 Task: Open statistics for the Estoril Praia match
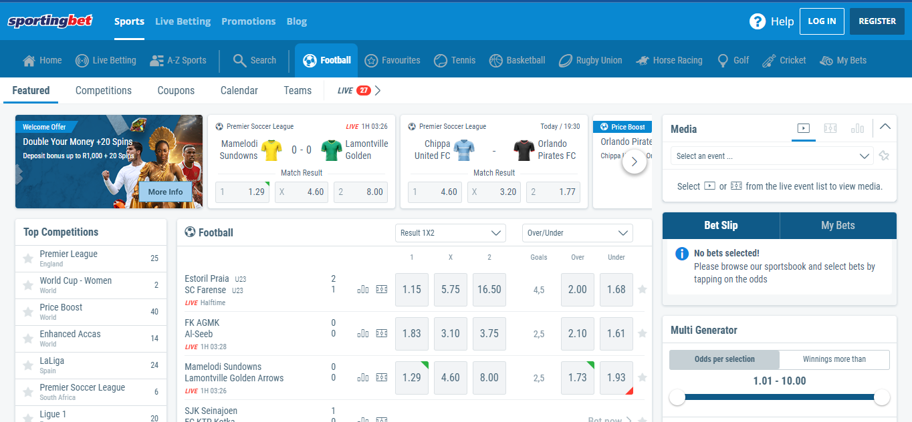click(x=362, y=290)
